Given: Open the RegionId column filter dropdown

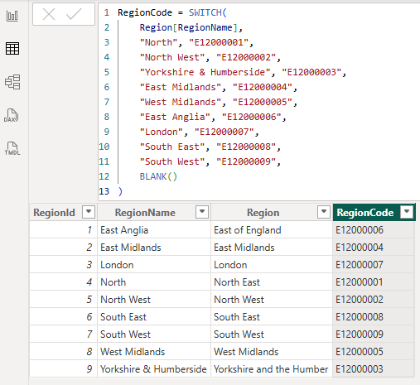Looking at the screenshot, I should click(x=89, y=212).
